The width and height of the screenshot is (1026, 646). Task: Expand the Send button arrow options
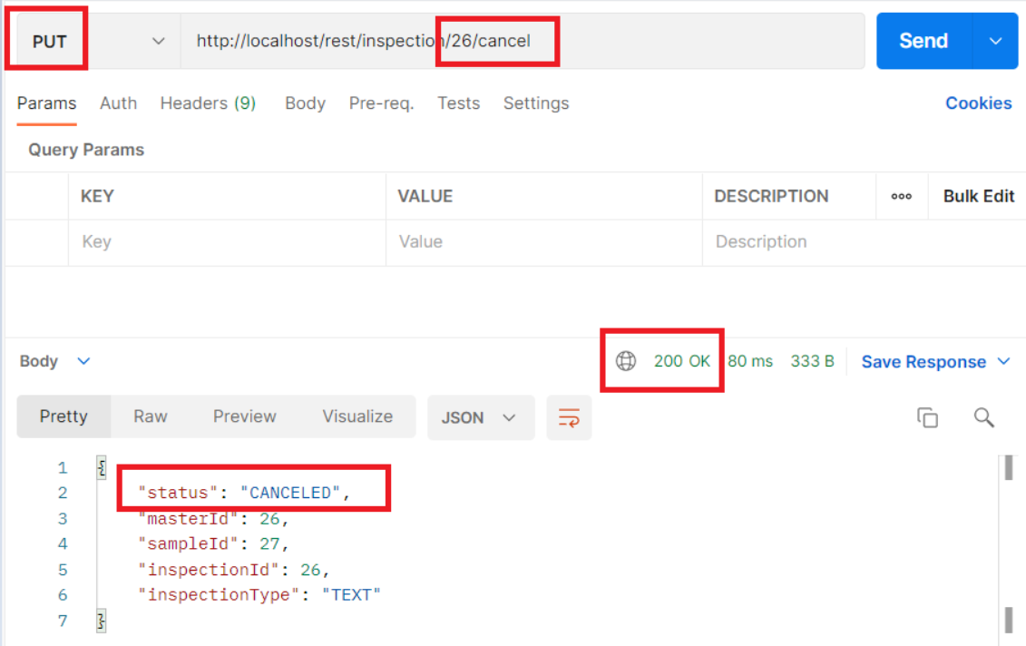tap(995, 41)
